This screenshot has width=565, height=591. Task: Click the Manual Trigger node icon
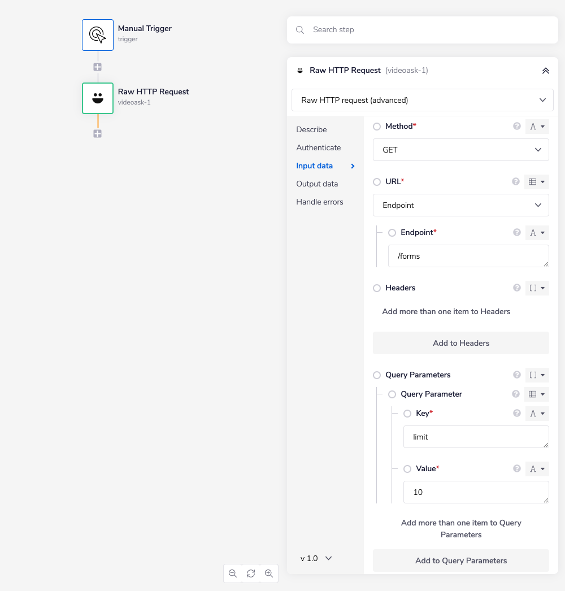[98, 35]
